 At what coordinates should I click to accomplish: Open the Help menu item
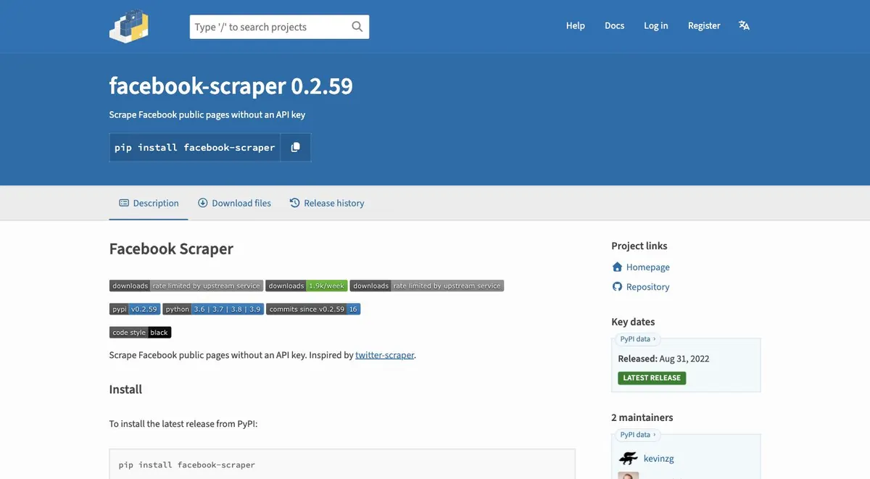[x=575, y=25]
